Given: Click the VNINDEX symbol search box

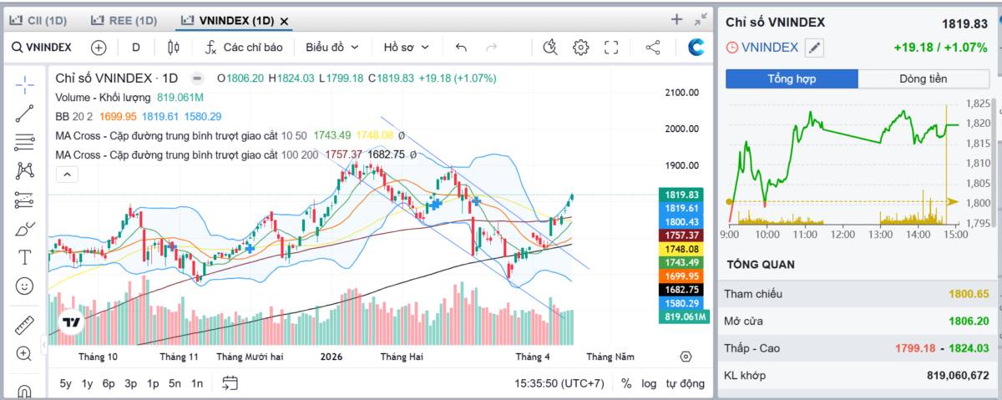Looking at the screenshot, I should pos(42,48).
